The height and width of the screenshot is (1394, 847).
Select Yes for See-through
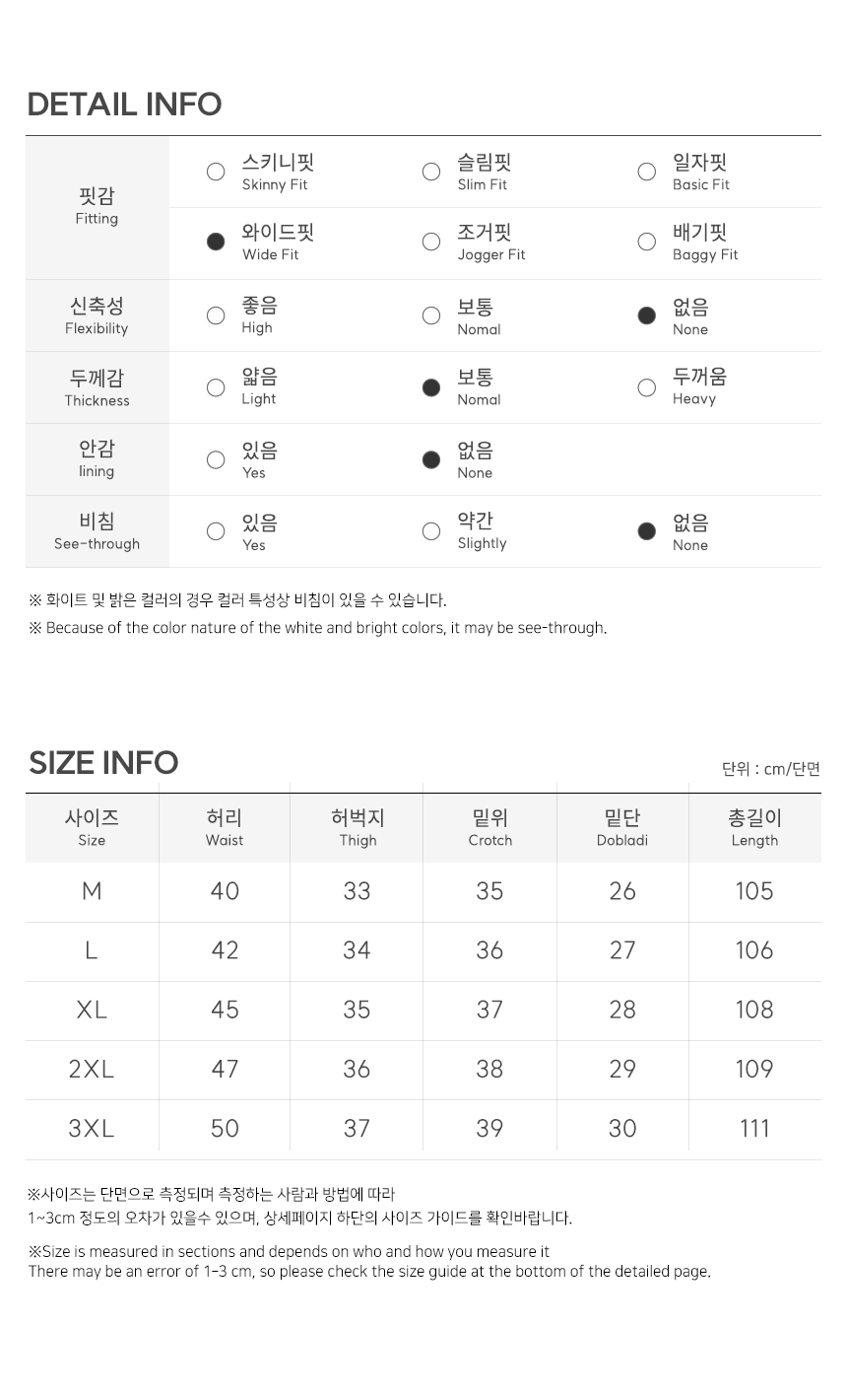[x=216, y=531]
